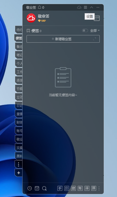
Task: Click the 账 tool icon
Action: (x=80, y=188)
